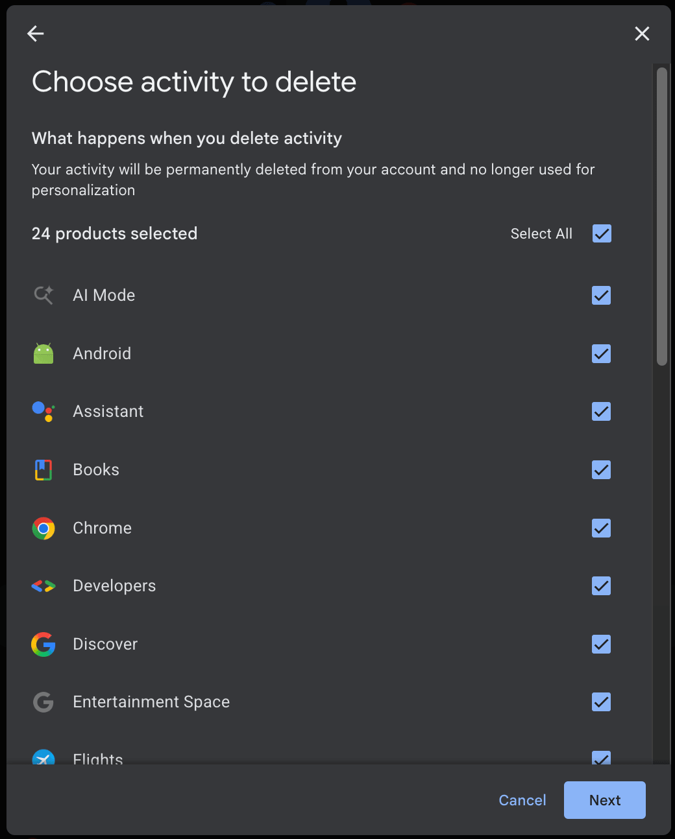Click the "Developers" label
The image size is (675, 839).
(x=114, y=586)
